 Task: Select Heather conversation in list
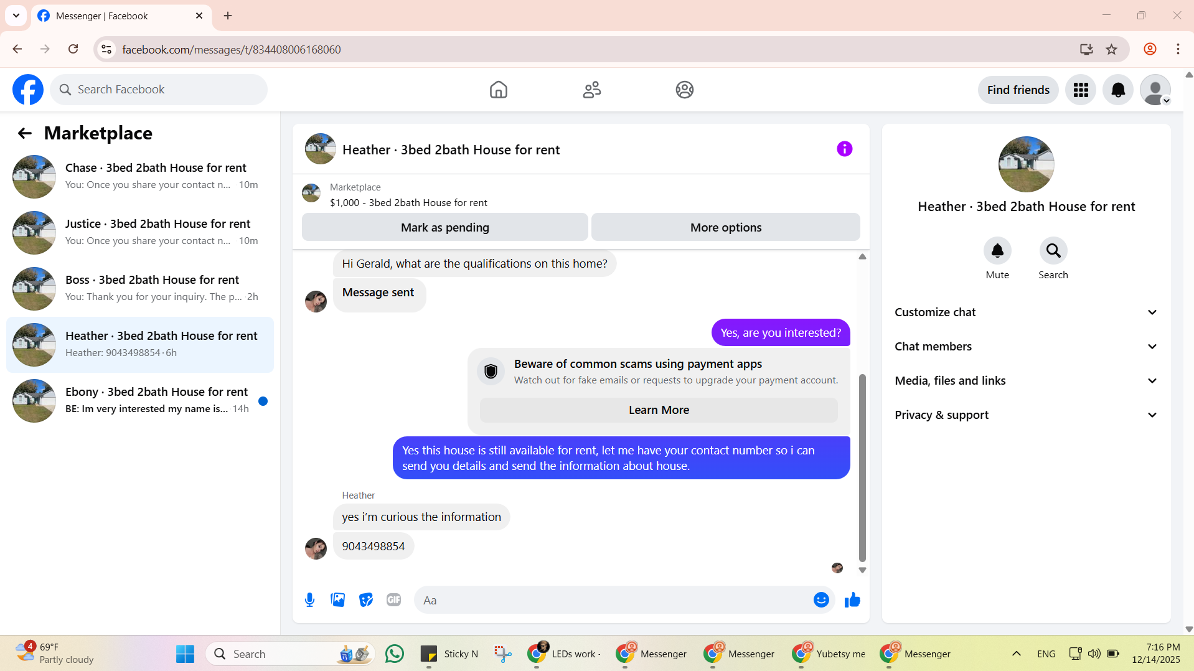click(x=140, y=344)
